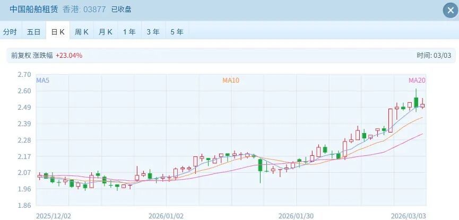
Task: Open the 月K monthly chart
Action: click(106, 32)
